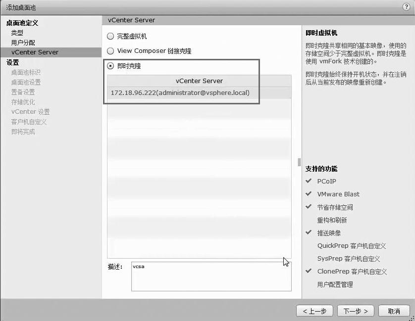Click the 即将完成 step in the sidebar
Viewport: 415px width, 321px height.
pos(23,132)
